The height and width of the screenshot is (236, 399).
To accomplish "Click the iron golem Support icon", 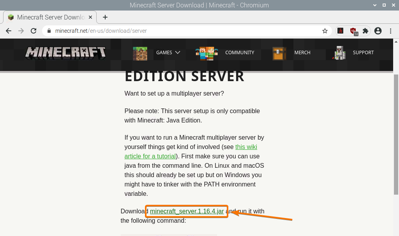I will [339, 53].
